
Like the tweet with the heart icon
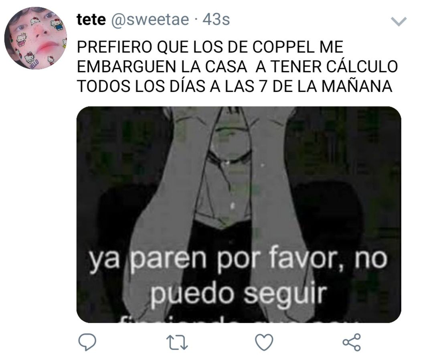point(265,342)
